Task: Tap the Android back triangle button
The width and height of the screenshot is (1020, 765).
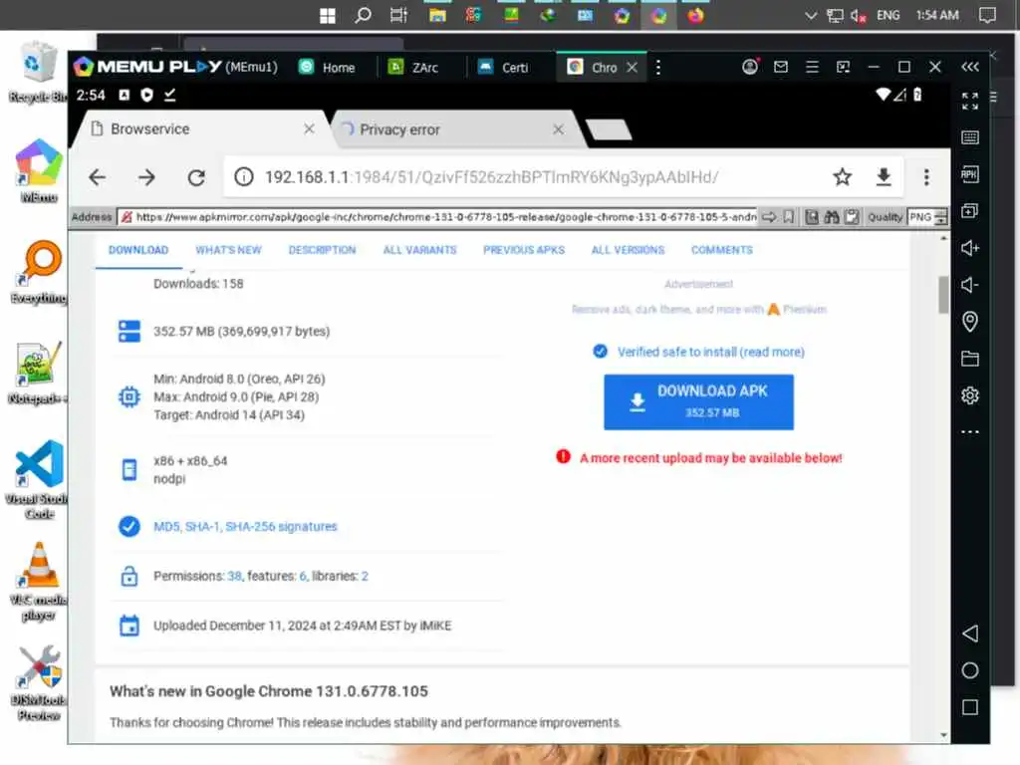Action: point(969,634)
